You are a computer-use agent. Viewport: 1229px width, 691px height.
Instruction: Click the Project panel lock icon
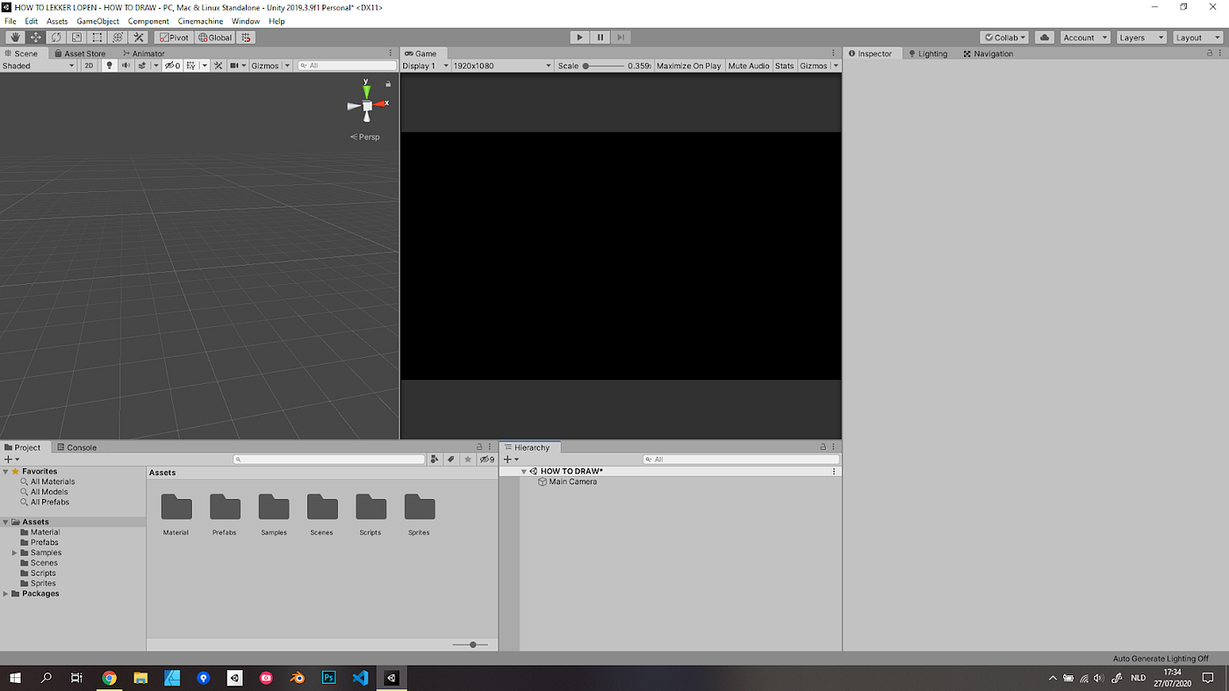pyautogui.click(x=479, y=447)
